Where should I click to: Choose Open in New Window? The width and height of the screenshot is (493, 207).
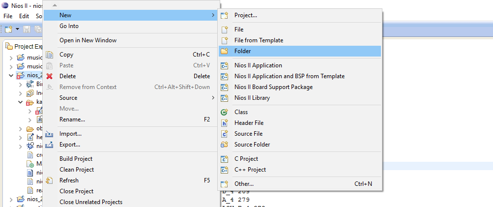[x=130, y=40]
